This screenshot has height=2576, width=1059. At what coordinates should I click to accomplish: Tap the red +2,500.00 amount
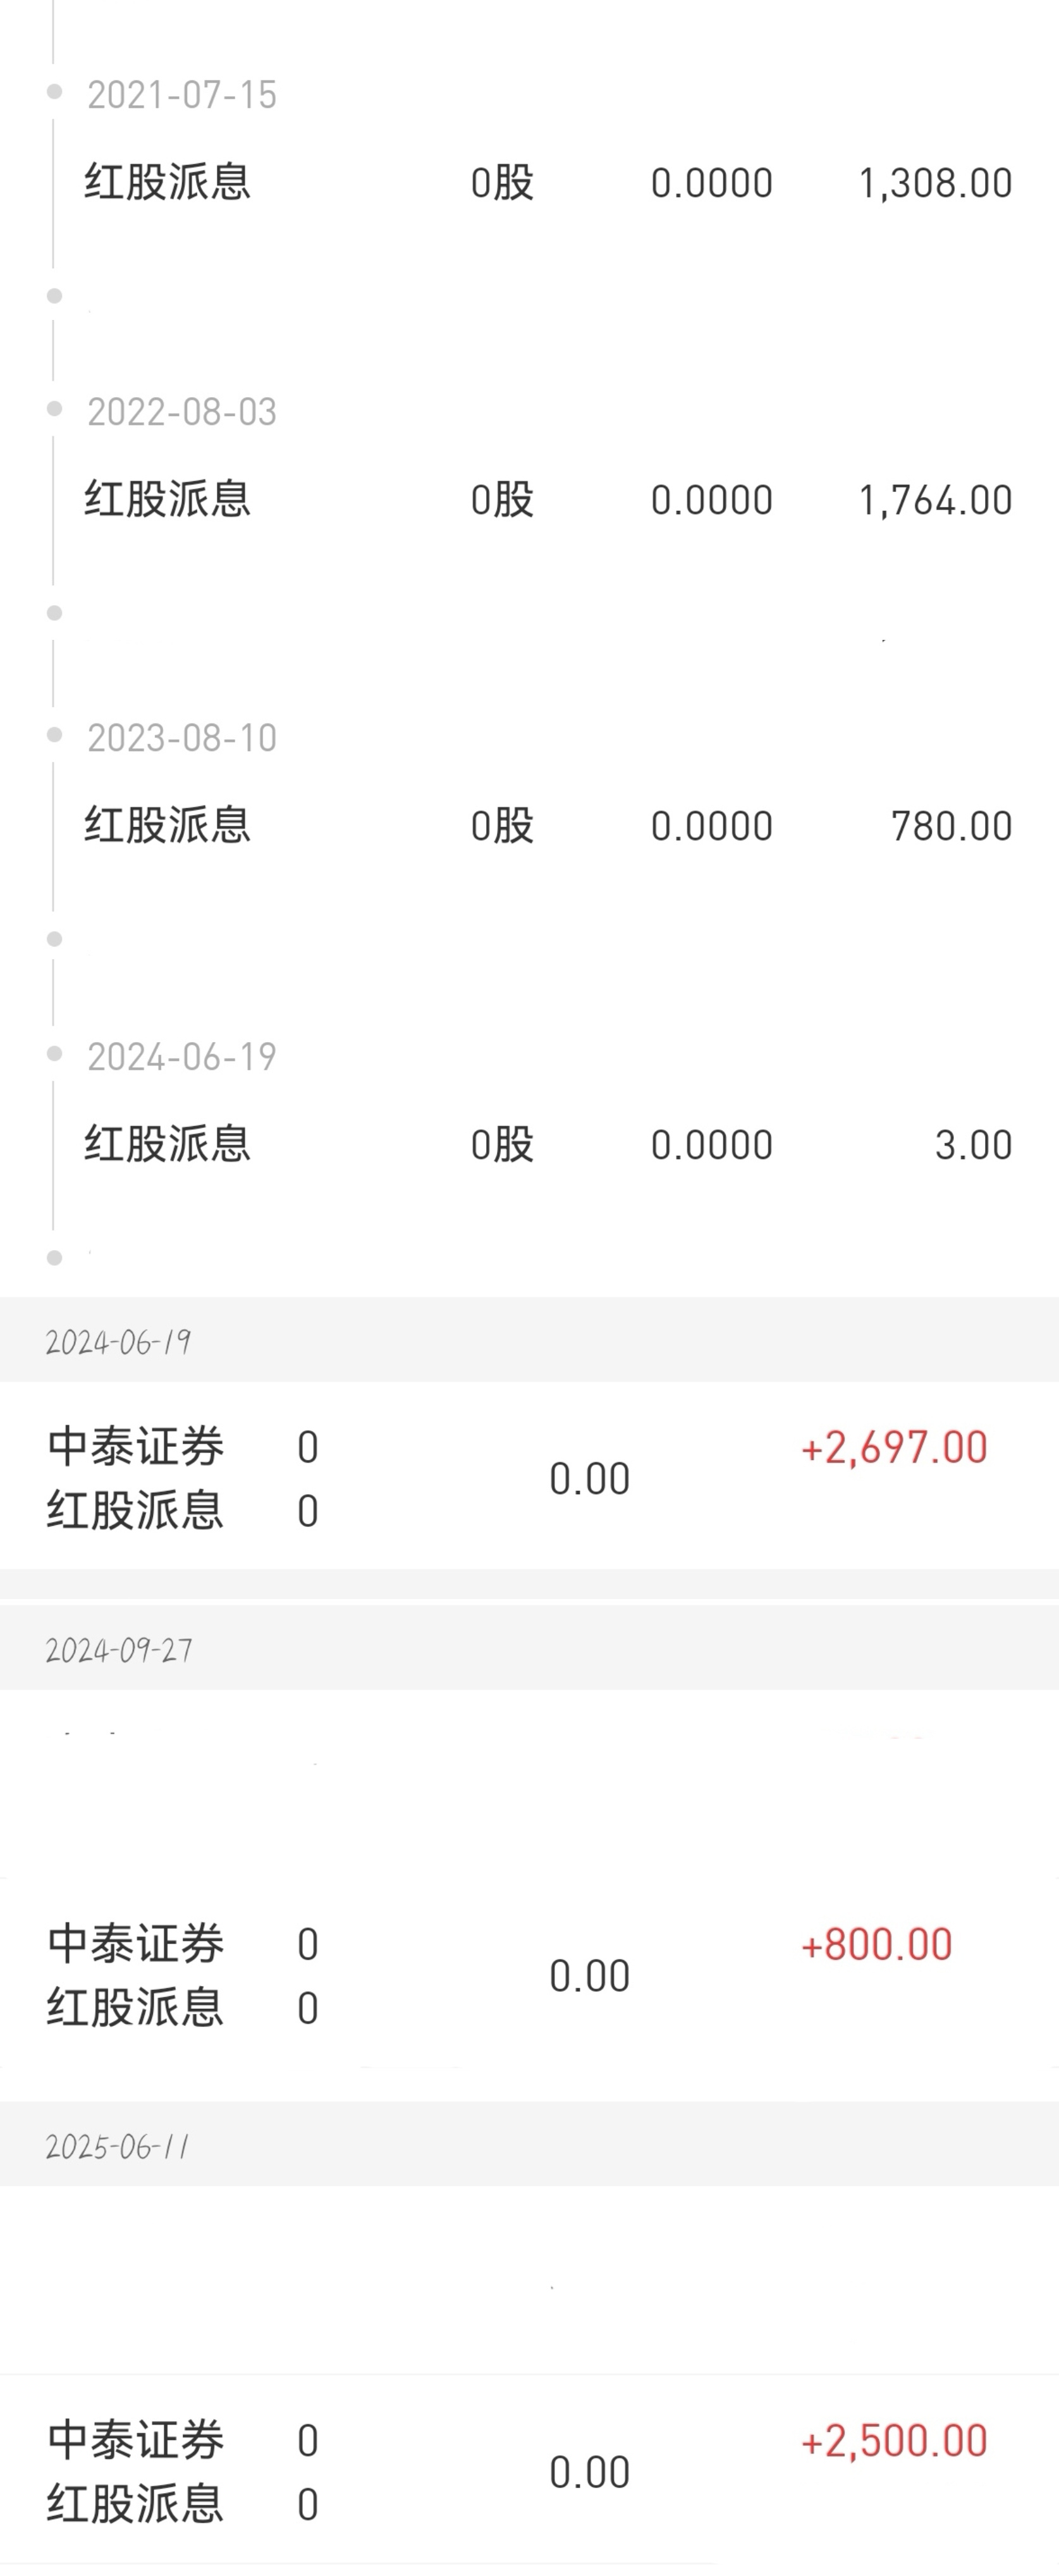[x=894, y=2441]
